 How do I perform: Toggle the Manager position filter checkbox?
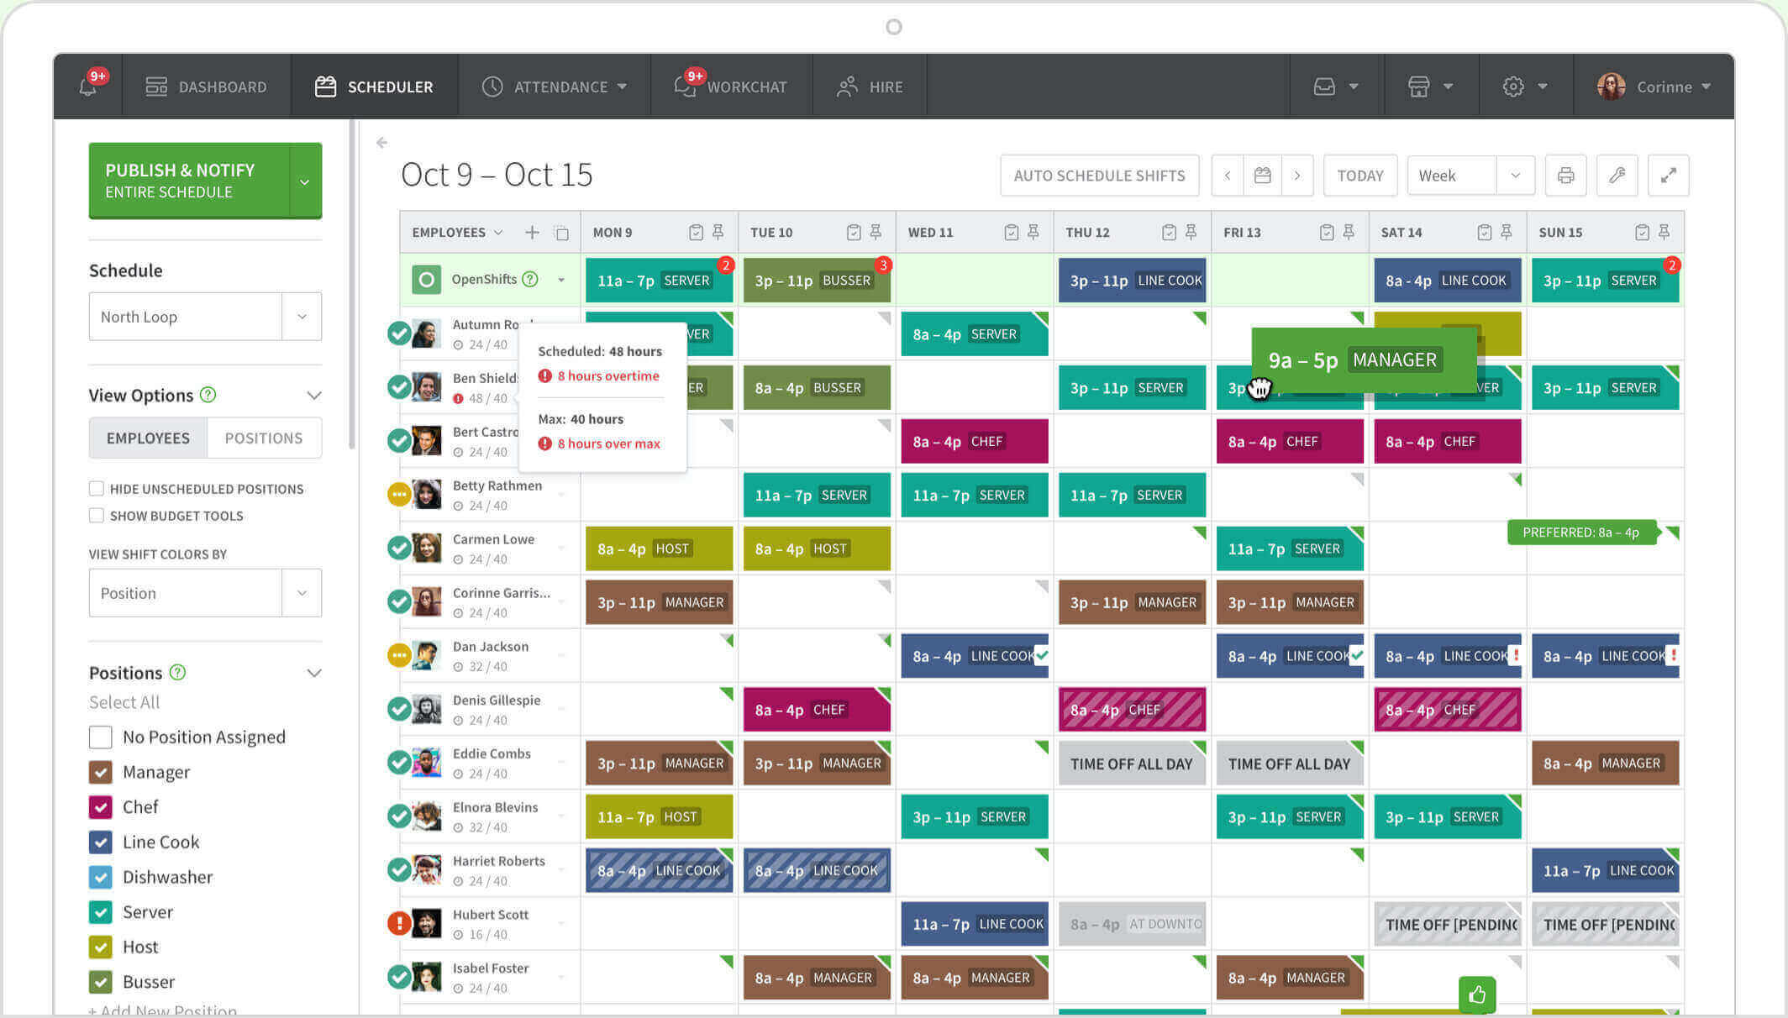pyautogui.click(x=101, y=771)
